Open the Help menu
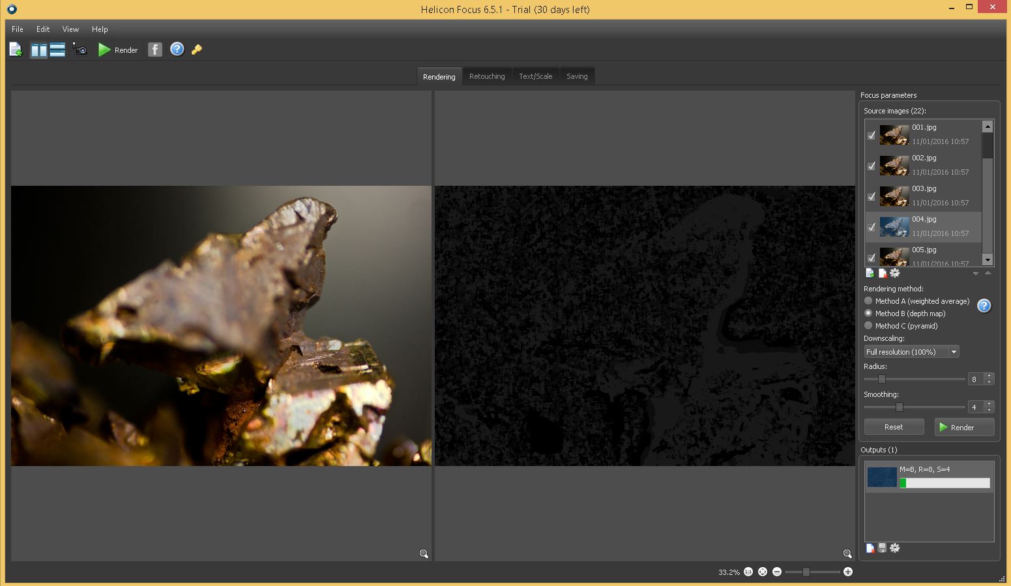Viewport: 1011px width, 586px height. pyautogui.click(x=100, y=29)
